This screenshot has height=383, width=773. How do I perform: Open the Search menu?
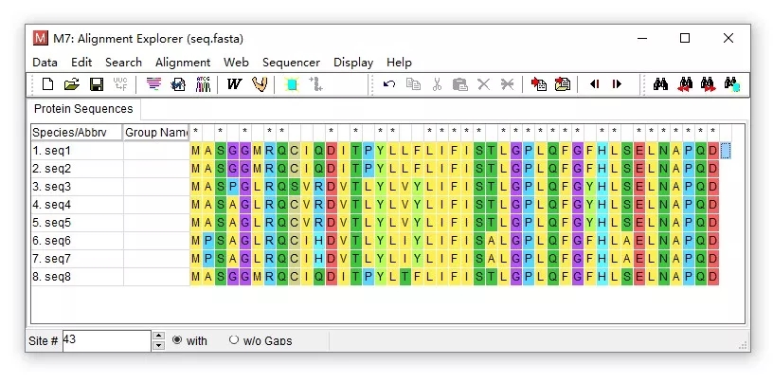point(123,63)
